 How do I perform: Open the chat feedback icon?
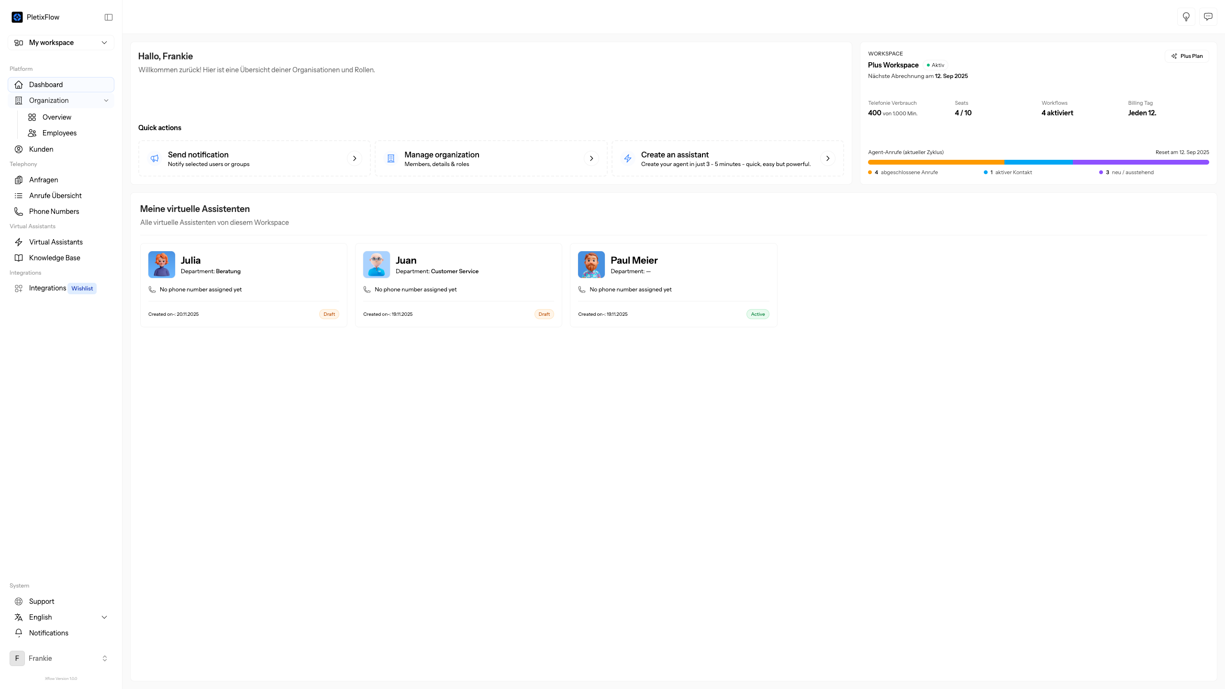1208,17
